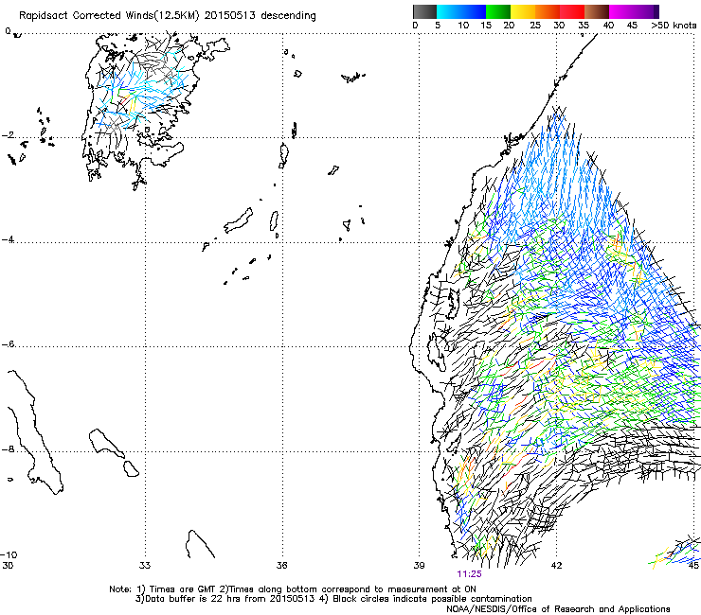Click the brown 35-40 knots legend swatch

[x=597, y=11]
